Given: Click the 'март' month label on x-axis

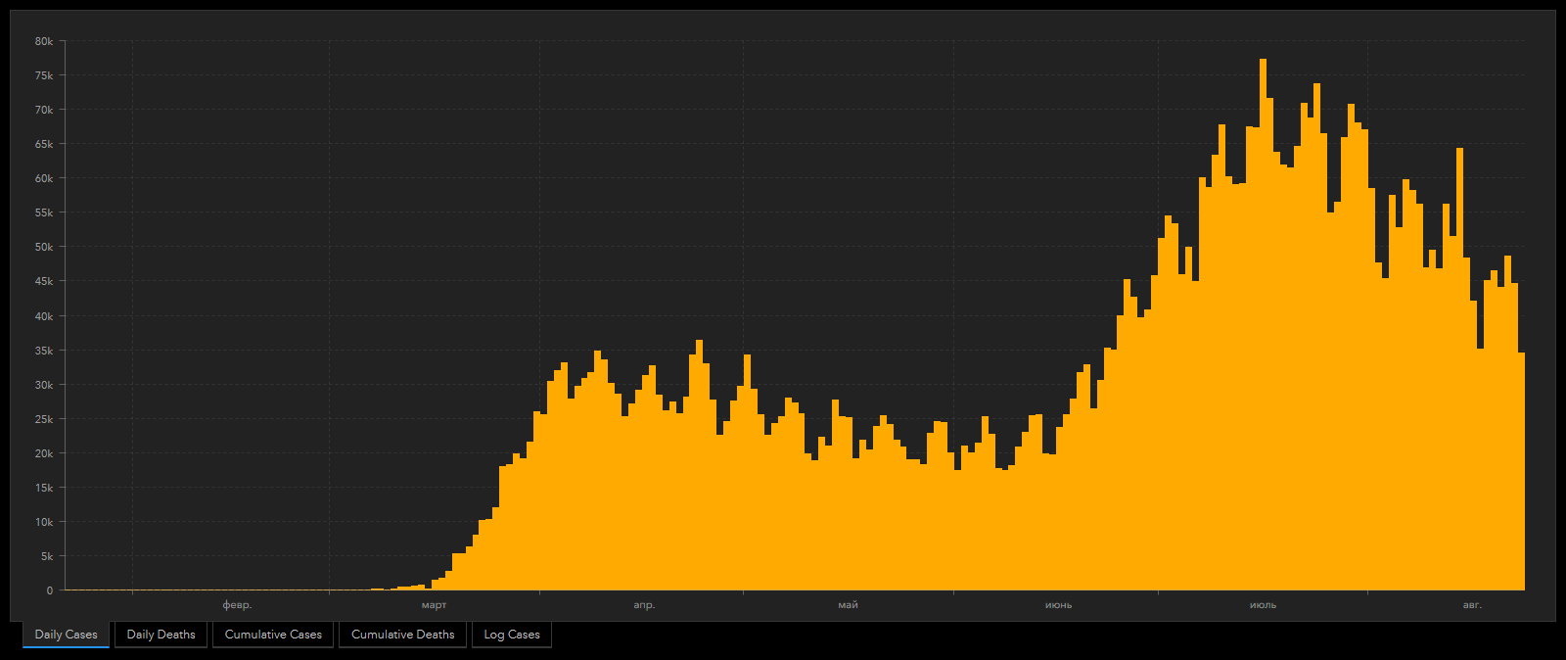Looking at the screenshot, I should click(x=434, y=605).
